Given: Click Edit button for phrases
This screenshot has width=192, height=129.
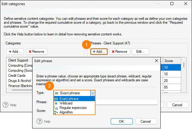Looking at the screenshot, I should (140, 52).
